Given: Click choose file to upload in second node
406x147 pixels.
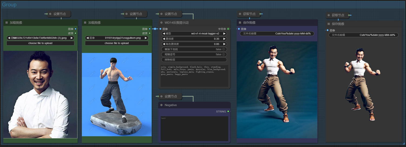Looking at the screenshot, I should (x=116, y=43).
